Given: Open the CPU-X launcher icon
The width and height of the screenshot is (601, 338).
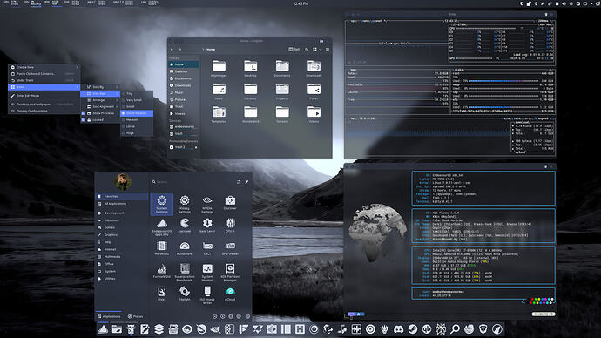Looking at the screenshot, I should coord(230,226).
